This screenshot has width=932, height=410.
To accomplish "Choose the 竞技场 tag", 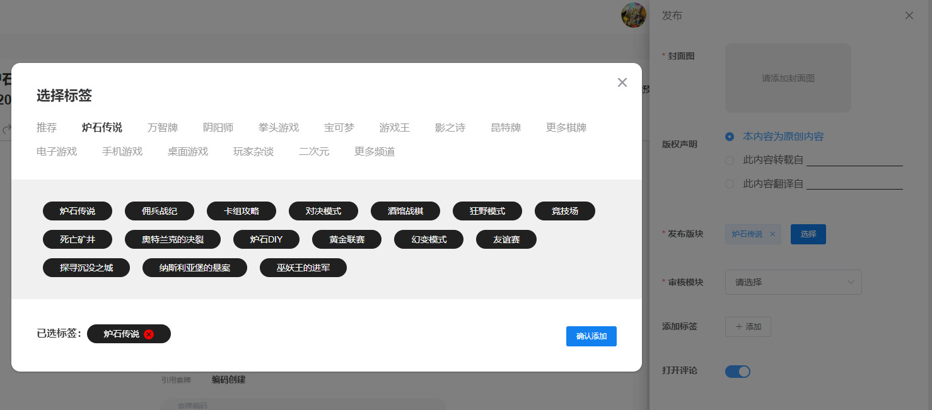I will tap(565, 211).
